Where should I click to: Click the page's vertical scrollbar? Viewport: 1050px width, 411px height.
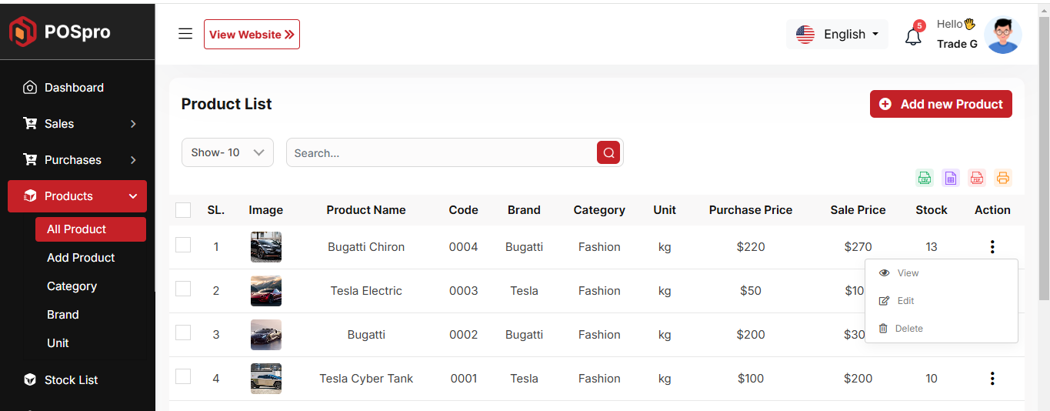coord(1044,154)
